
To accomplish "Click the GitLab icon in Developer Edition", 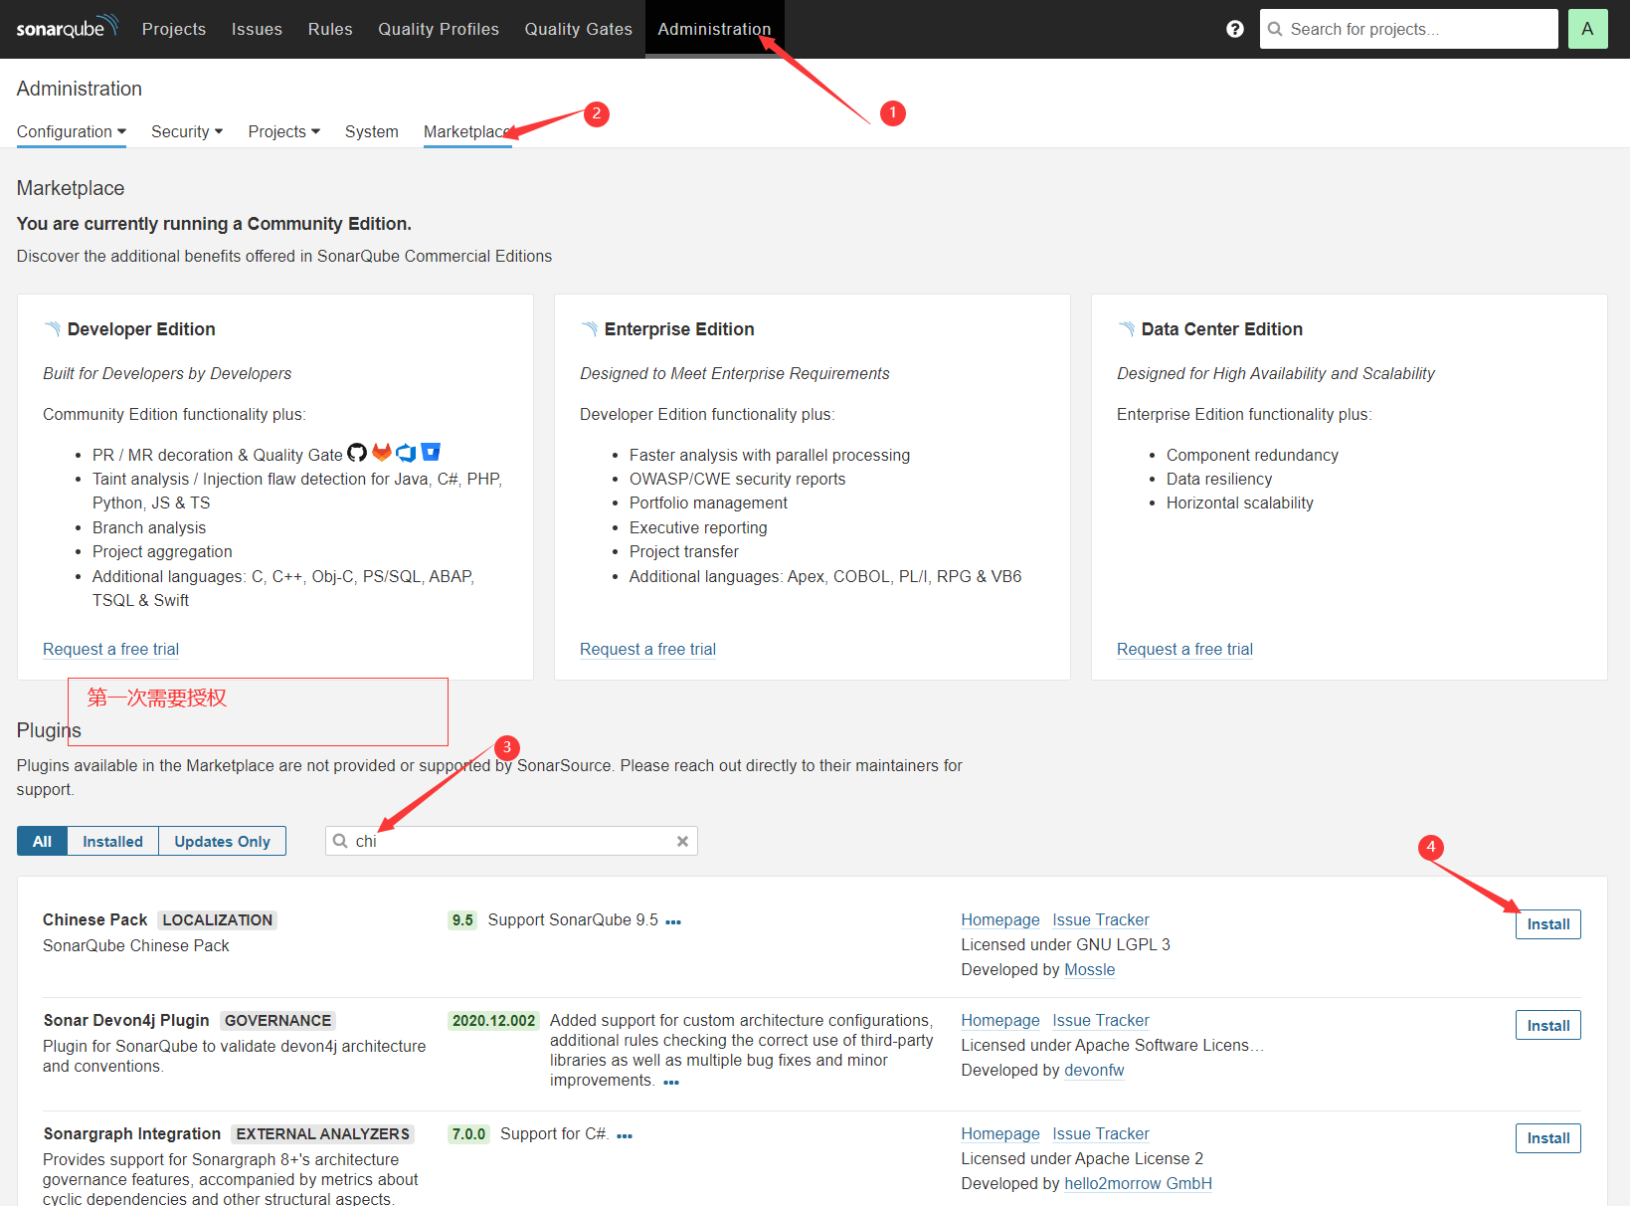I will pos(382,453).
